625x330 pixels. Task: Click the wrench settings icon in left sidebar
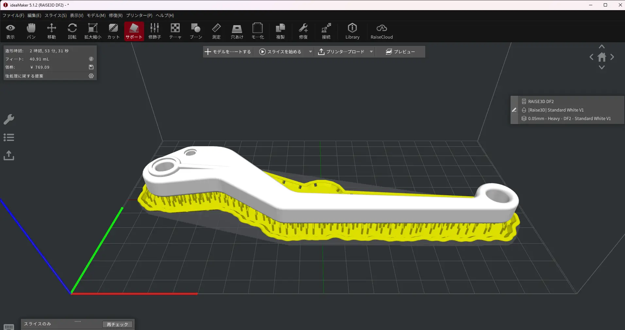[9, 119]
